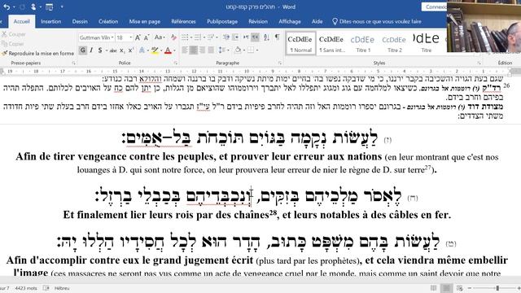Apply the Titre 2 style
Viewport: 521px width, 293px height.
(394, 43)
